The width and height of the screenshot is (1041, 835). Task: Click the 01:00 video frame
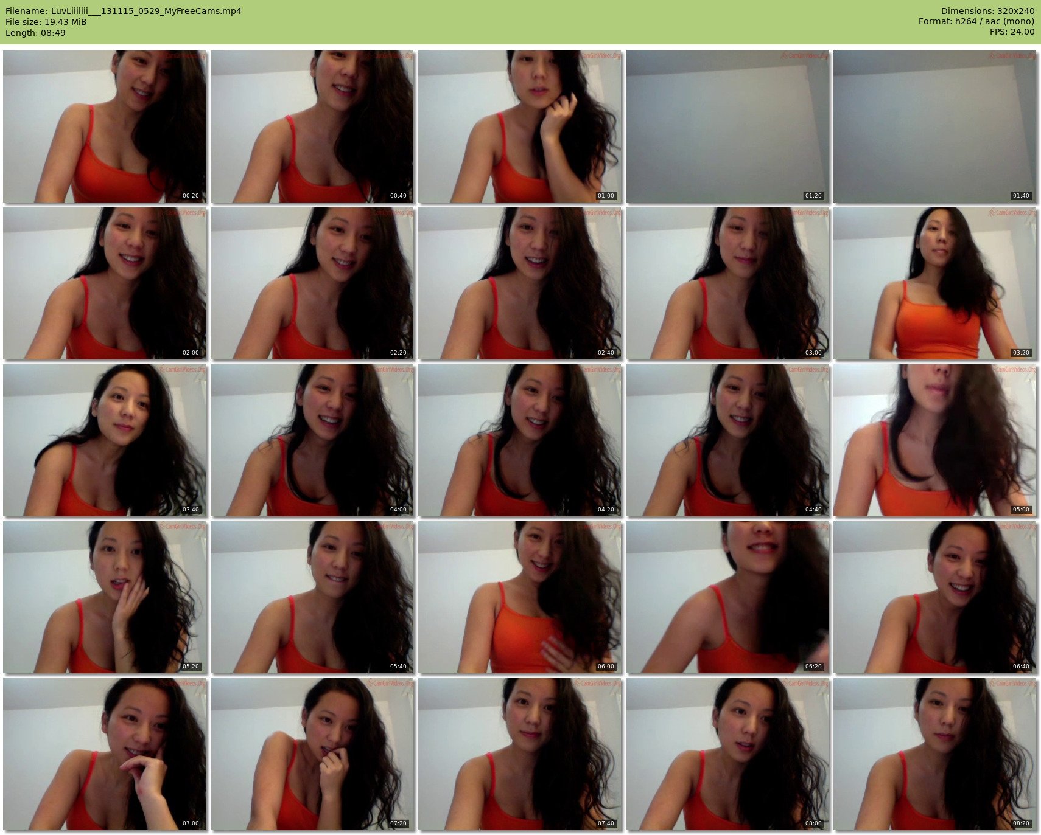tap(520, 126)
